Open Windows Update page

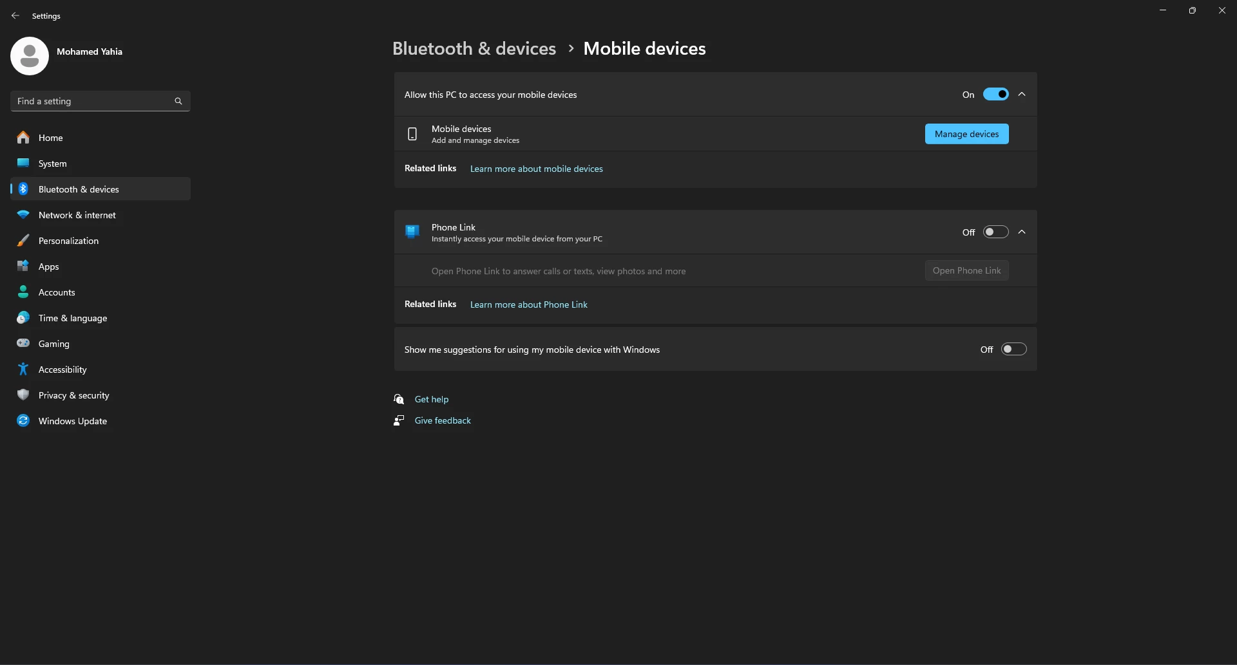pos(101,420)
